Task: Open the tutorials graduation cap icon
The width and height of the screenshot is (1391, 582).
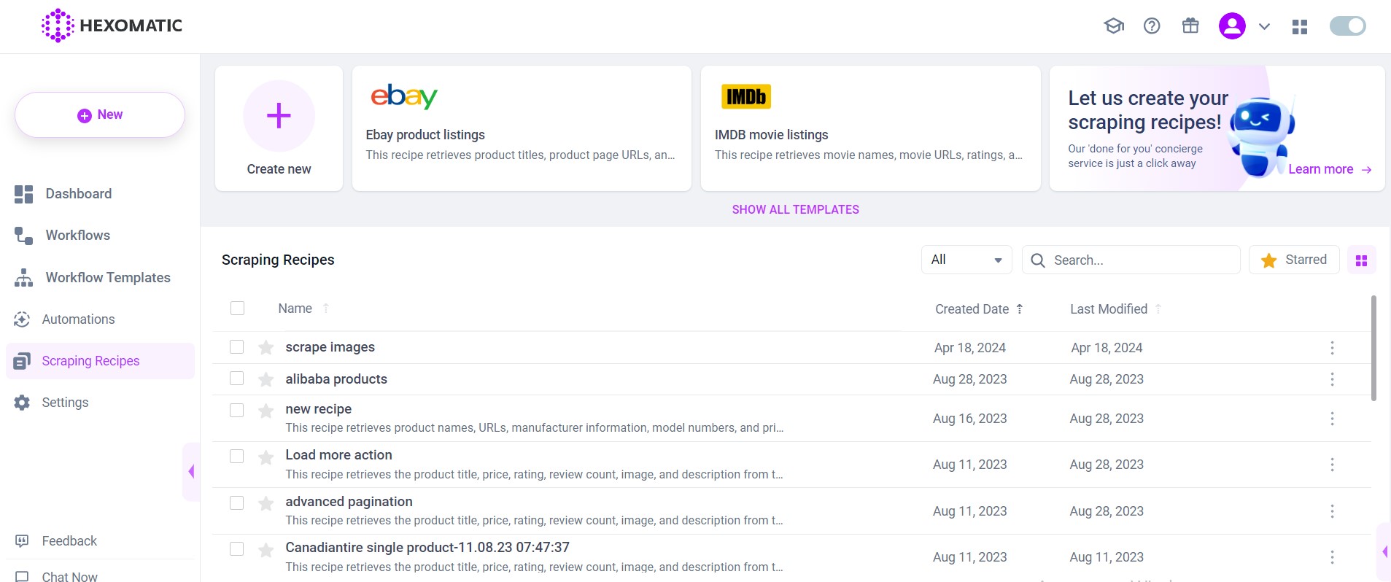Action: pyautogui.click(x=1113, y=26)
